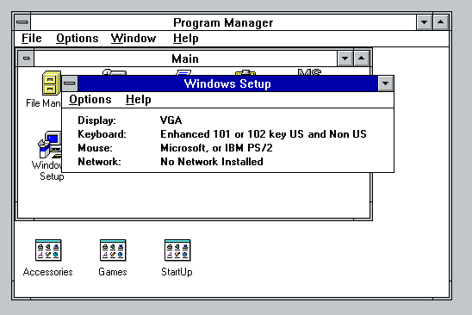This screenshot has height=315, width=472.
Task: Open the StartUp program group
Action: coord(177,250)
